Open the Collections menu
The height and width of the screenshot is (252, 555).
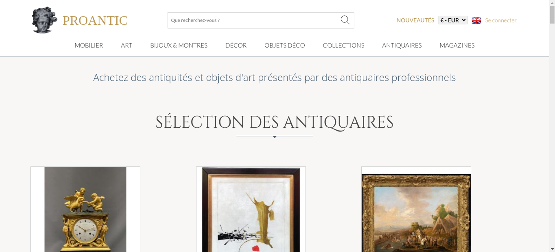coord(344,45)
